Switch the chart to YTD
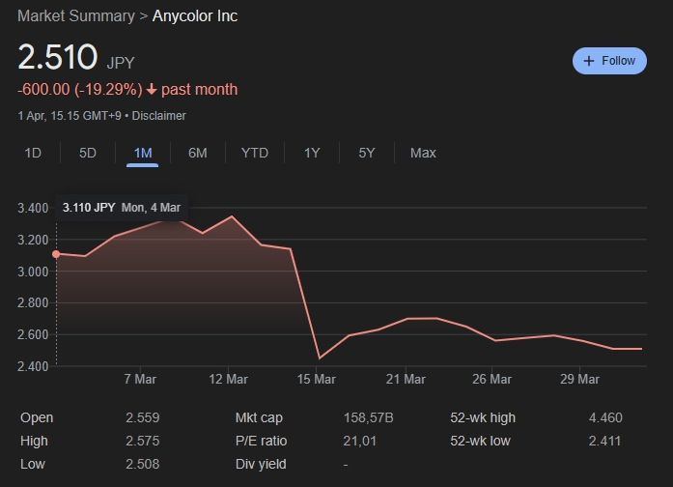Image resolution: width=673 pixels, height=487 pixels. tap(255, 153)
